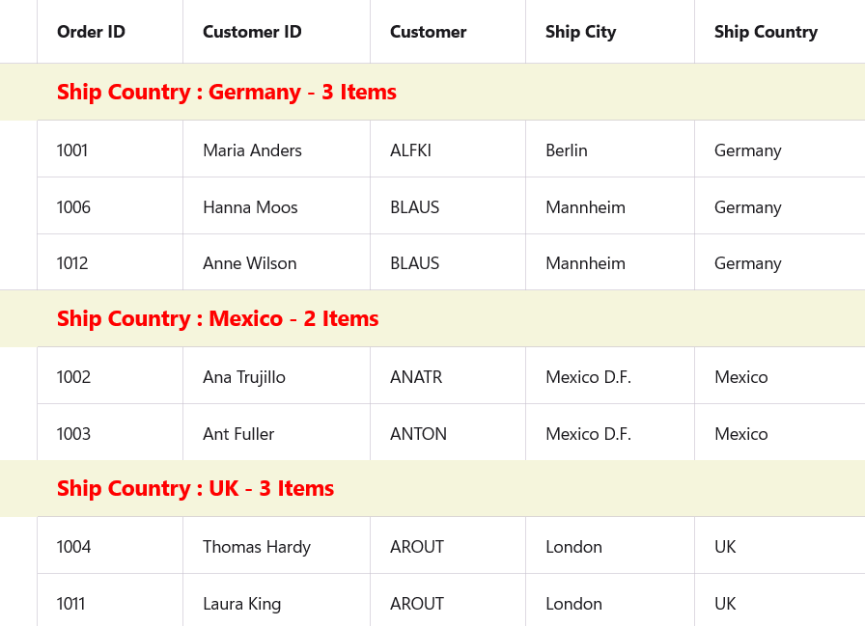Click the ANATR customer cell

tap(416, 377)
